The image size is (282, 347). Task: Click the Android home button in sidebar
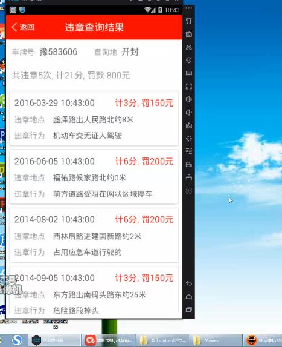pyautogui.click(x=189, y=297)
